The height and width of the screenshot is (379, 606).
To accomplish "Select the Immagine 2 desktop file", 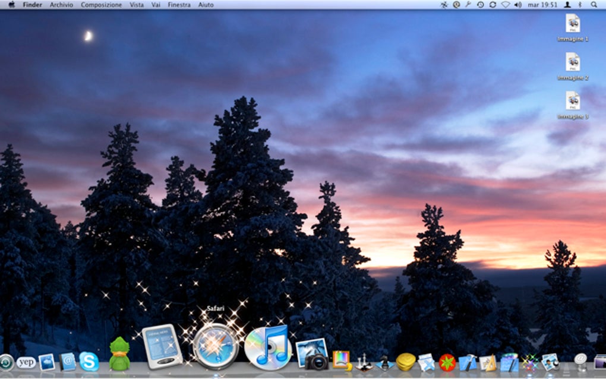I will (x=573, y=67).
